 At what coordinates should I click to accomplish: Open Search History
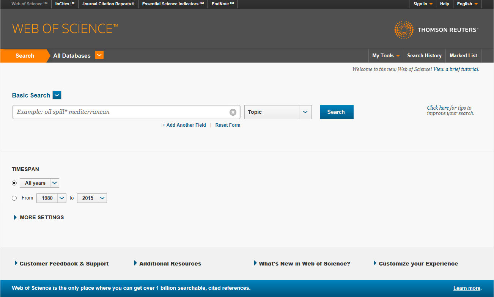[424, 55]
